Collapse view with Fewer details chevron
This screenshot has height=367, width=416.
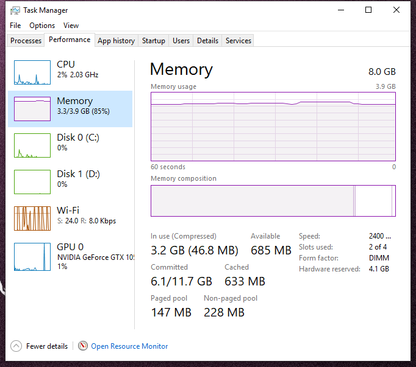coord(16,346)
